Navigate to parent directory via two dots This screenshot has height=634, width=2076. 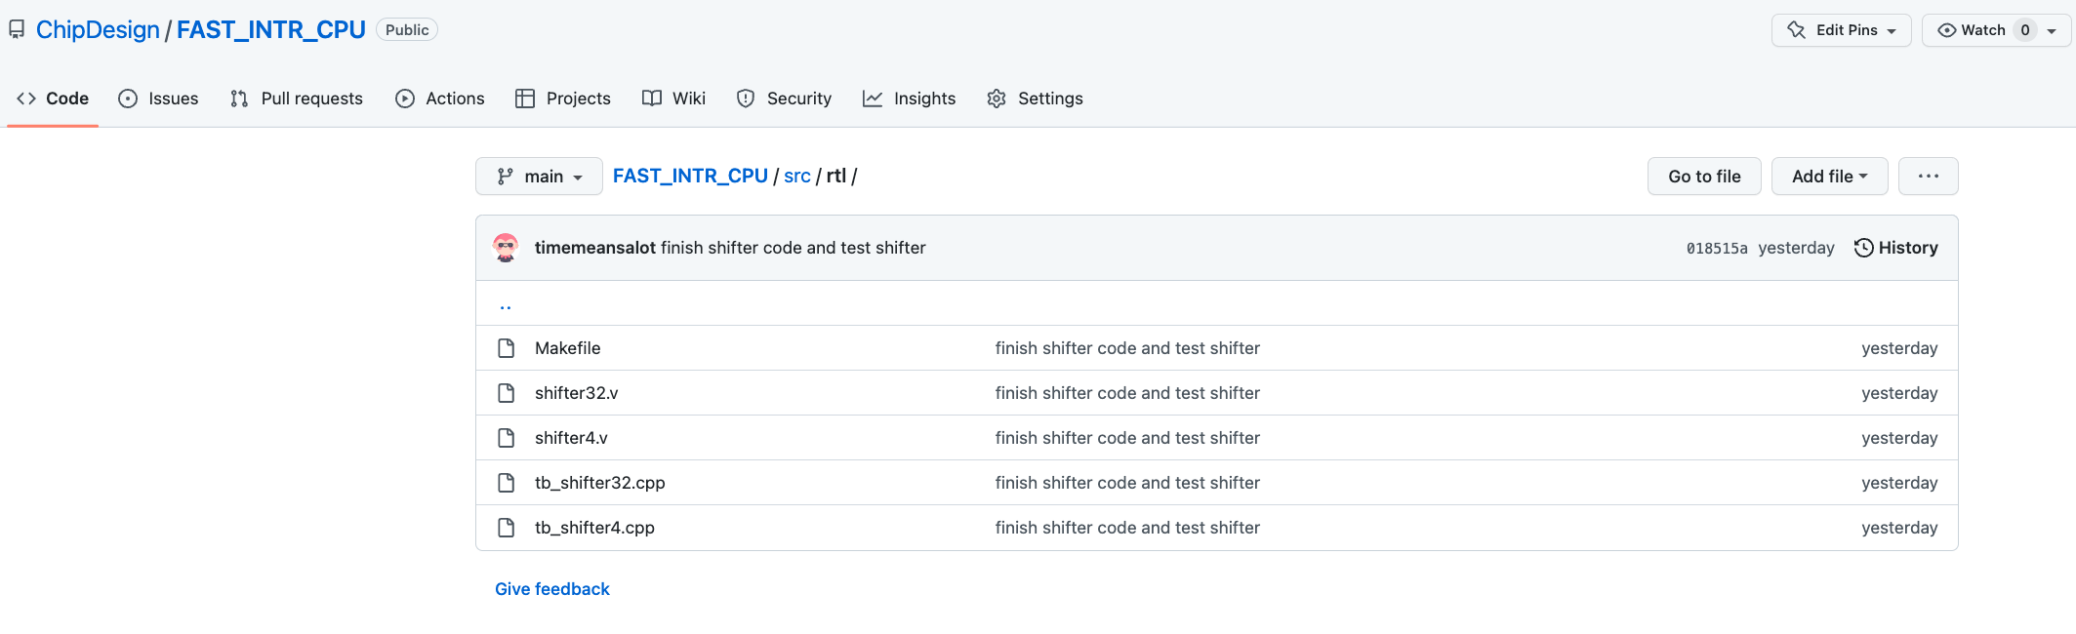(506, 306)
